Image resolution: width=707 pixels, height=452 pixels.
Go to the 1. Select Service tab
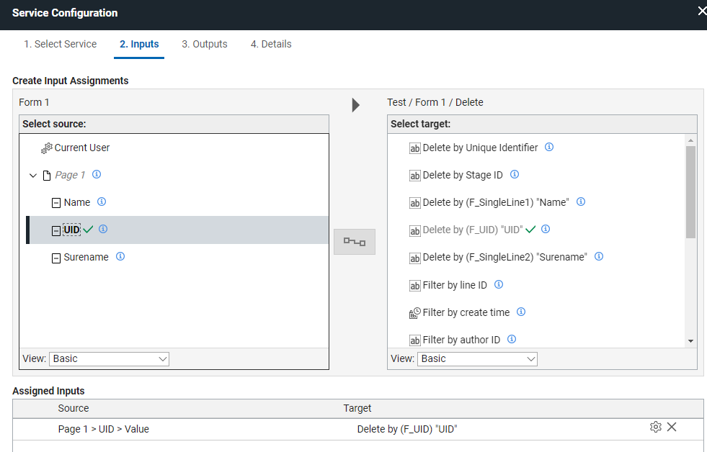click(61, 44)
